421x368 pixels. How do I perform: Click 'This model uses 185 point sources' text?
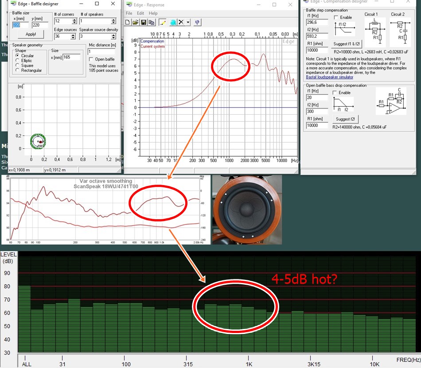tap(103, 68)
